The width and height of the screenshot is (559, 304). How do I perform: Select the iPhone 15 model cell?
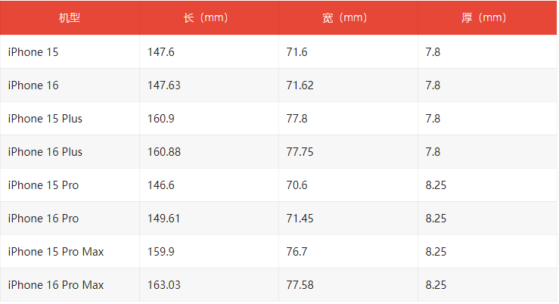click(33, 52)
